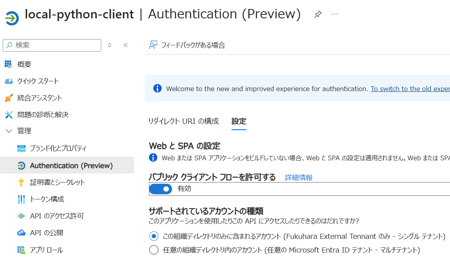This screenshot has height=258, width=450.
Task: Collapse the sidebar menu with double chevron
Action: [126, 45]
